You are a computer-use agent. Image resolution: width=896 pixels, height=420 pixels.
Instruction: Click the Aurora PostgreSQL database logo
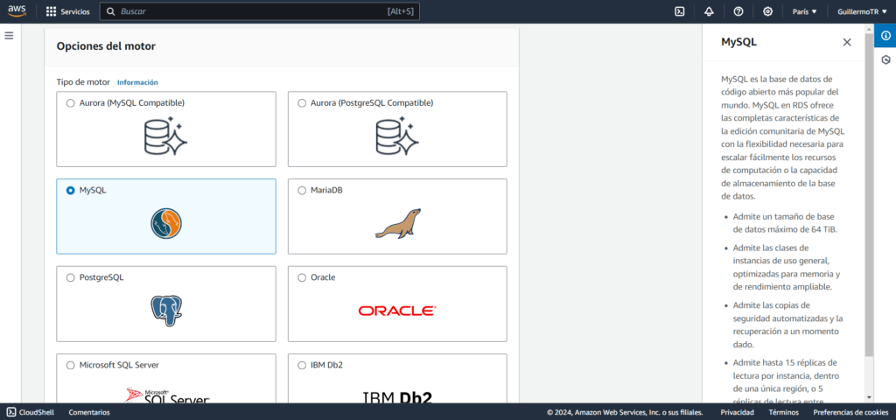(x=397, y=136)
